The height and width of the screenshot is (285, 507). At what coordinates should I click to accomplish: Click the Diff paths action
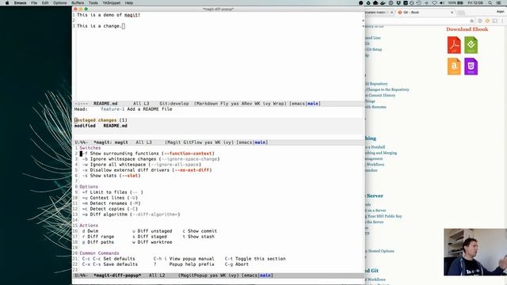click(x=98, y=242)
